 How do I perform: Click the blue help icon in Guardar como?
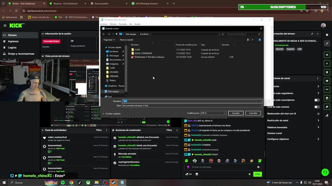(x=260, y=40)
